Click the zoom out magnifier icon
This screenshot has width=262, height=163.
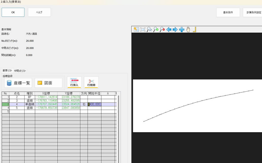pos(162,30)
